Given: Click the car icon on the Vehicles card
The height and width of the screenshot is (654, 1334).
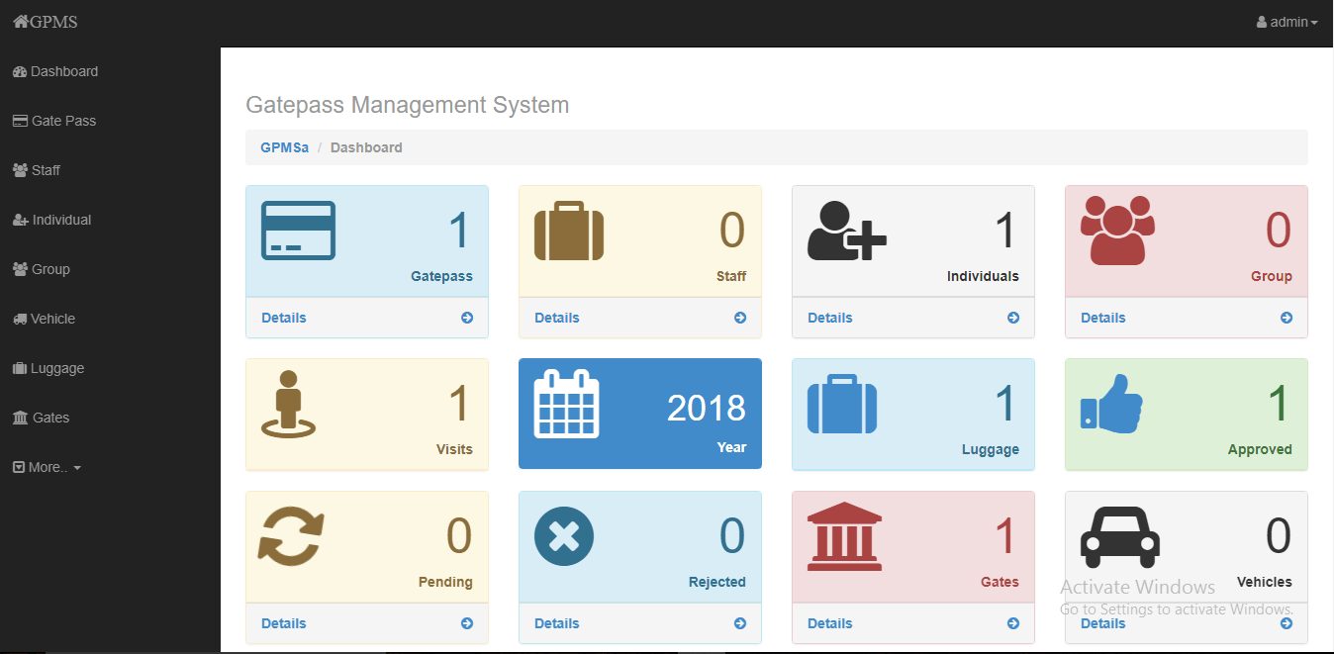Looking at the screenshot, I should (1119, 538).
